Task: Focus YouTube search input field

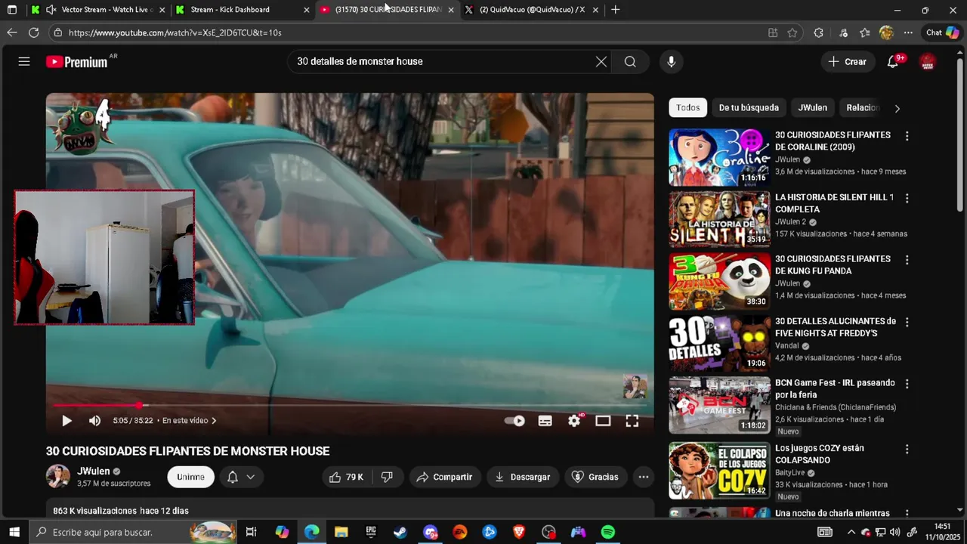Action: coord(442,62)
